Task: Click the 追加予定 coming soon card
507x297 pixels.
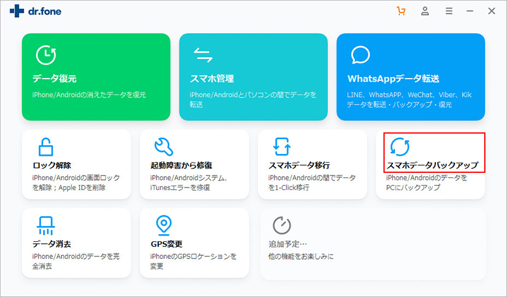Action: tap(373, 243)
